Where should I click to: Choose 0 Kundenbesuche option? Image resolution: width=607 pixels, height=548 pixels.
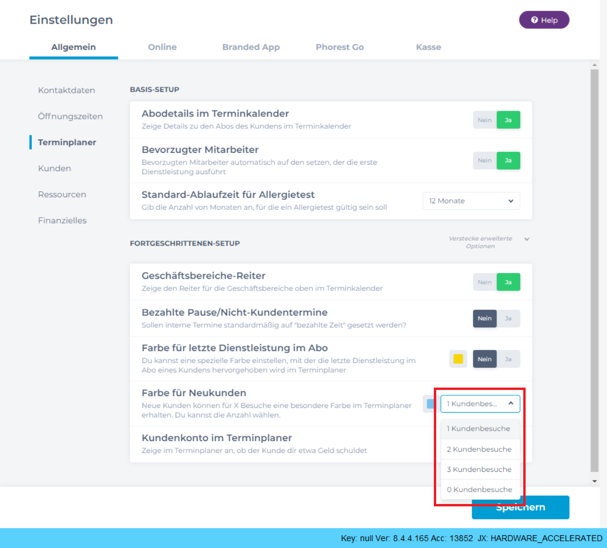tap(480, 489)
